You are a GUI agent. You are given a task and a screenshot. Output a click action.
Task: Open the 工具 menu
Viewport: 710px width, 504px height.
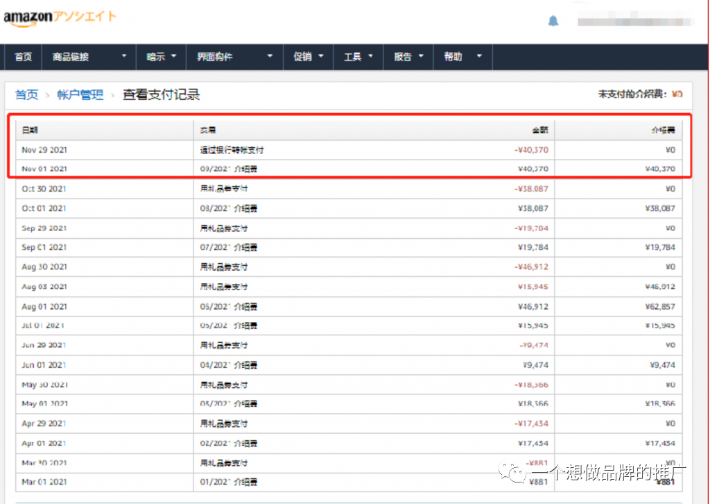click(x=358, y=57)
